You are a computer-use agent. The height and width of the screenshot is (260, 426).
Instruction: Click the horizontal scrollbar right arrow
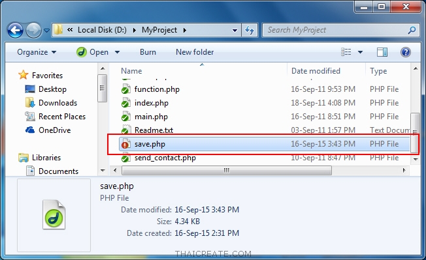(404, 170)
